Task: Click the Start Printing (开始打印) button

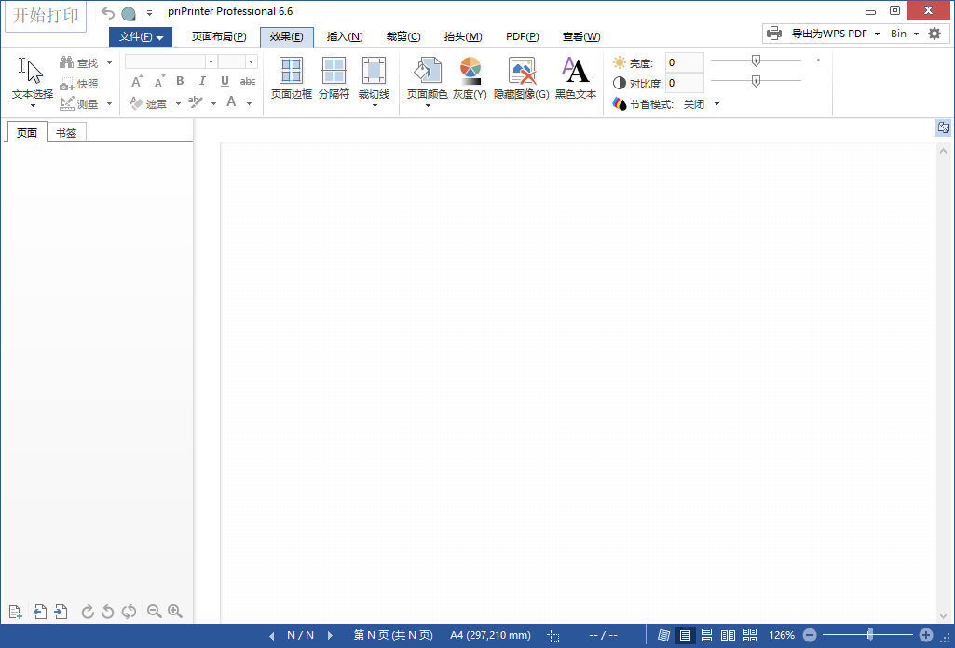Action: pos(45,16)
